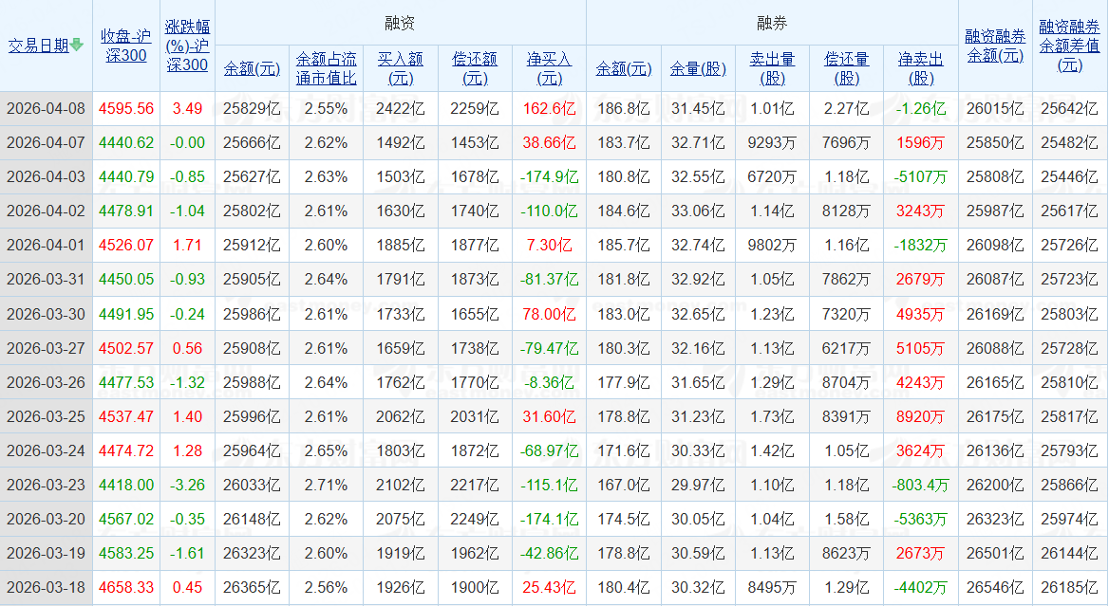The width and height of the screenshot is (1109, 606).
Task: Select date cell 2026-03-23
Action: coord(46,486)
